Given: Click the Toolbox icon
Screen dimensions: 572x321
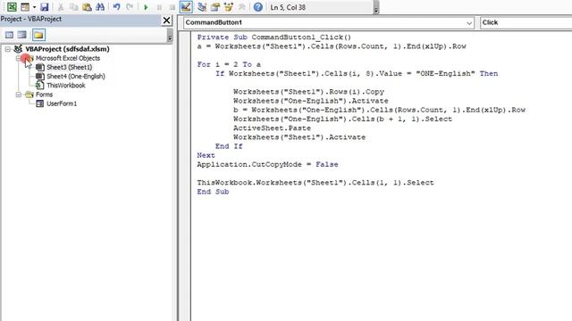Looking at the screenshot, I should (241, 7).
